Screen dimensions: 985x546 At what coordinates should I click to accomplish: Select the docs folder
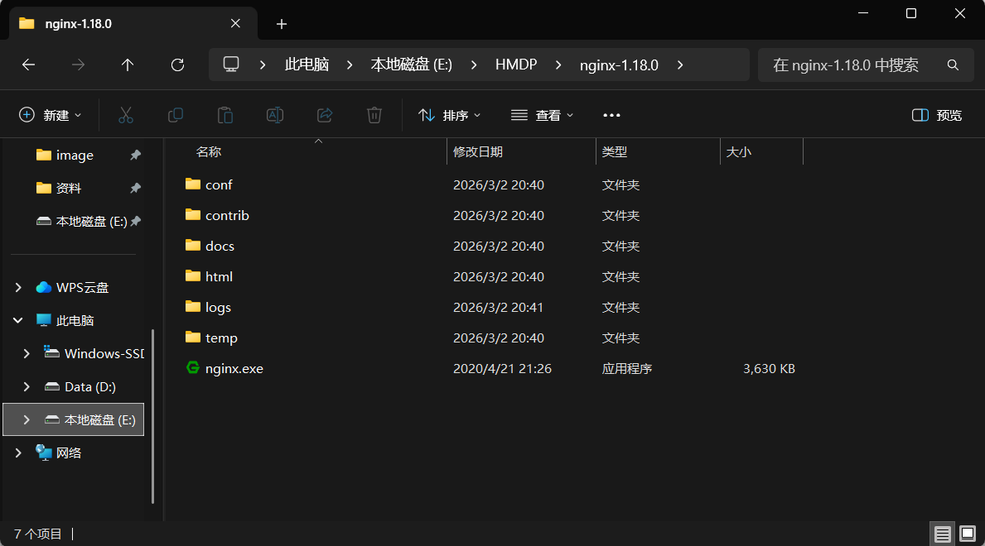point(220,246)
